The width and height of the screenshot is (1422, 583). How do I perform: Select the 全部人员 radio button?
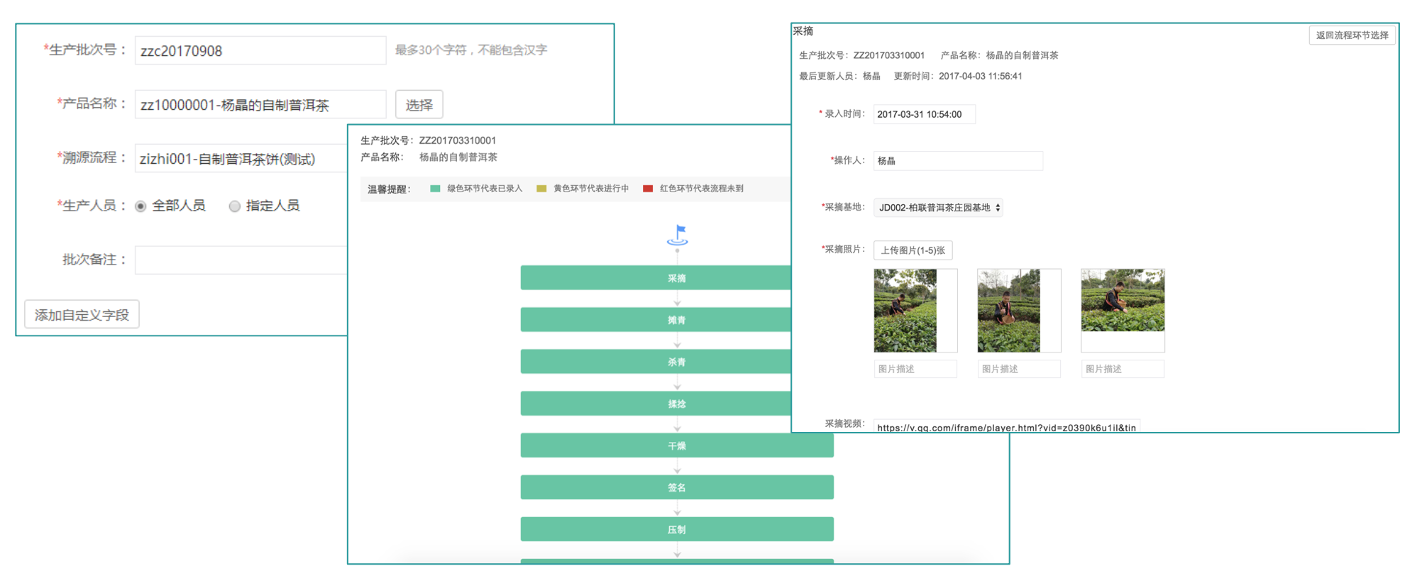tap(140, 206)
